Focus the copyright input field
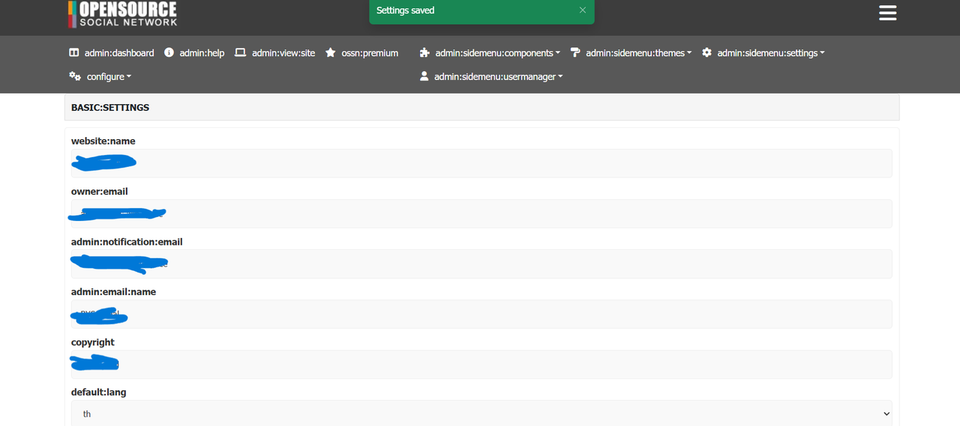 [481, 364]
